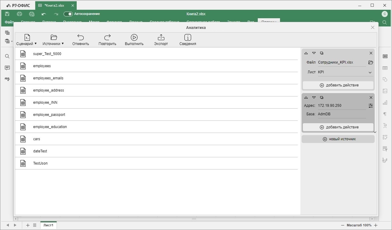Viewport: 392px width, 230px height.
Task: Click the База field AdmDB
Action: tap(342, 114)
